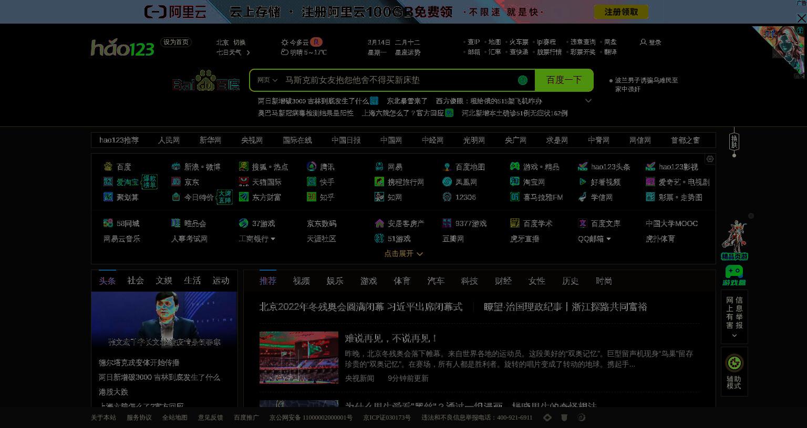
Task: Close the top banner ad
Action: pos(801,18)
